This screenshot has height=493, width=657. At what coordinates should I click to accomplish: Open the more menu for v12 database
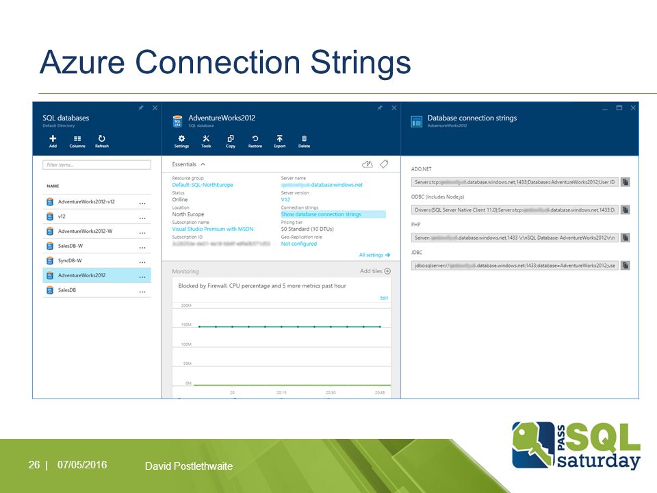coord(142,218)
